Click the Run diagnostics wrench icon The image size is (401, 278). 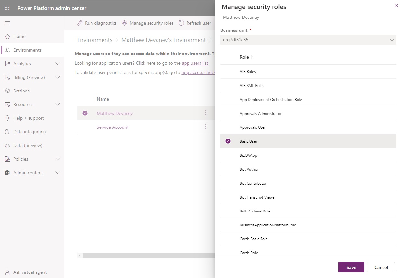point(79,23)
